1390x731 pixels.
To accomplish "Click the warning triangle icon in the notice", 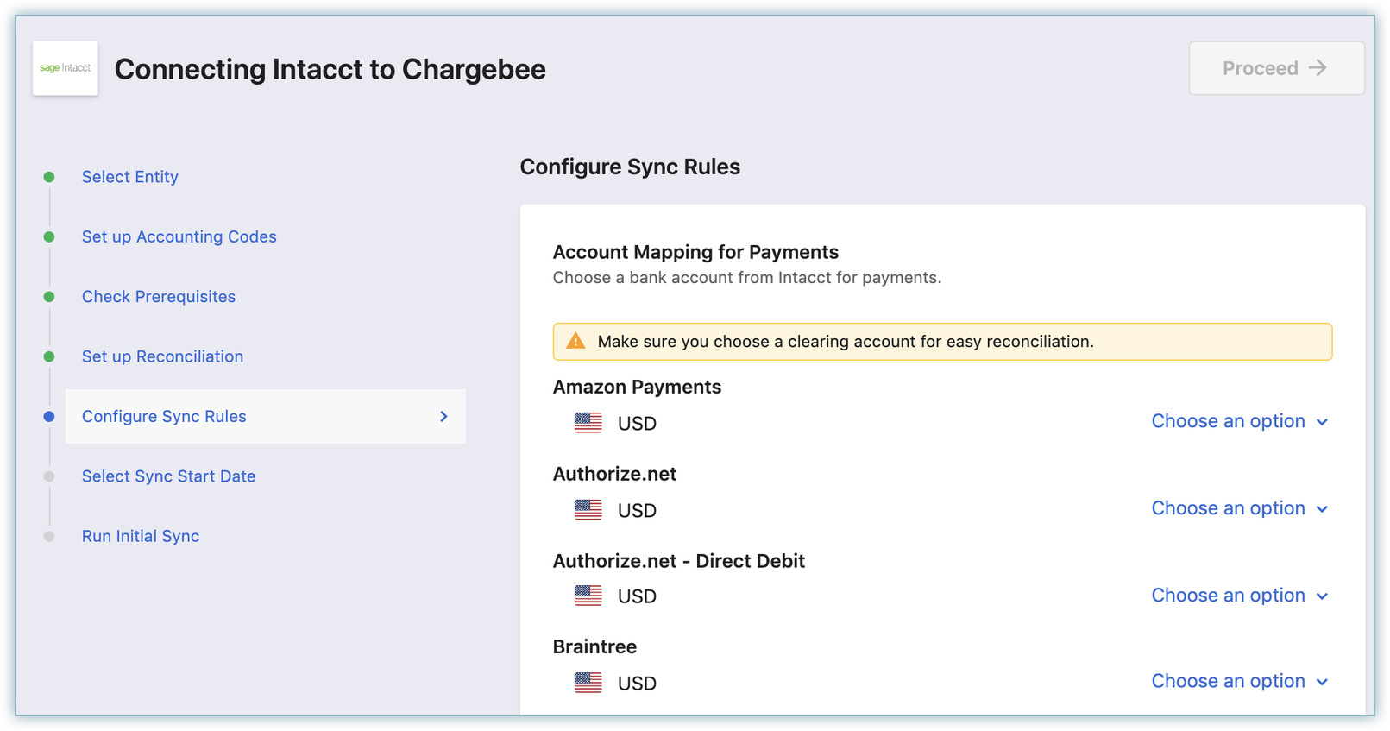I will 575,341.
